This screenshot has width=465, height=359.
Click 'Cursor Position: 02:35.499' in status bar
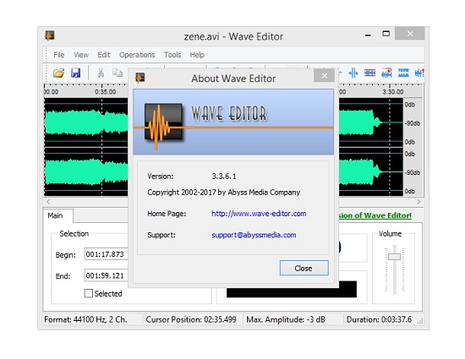pyautogui.click(x=191, y=319)
